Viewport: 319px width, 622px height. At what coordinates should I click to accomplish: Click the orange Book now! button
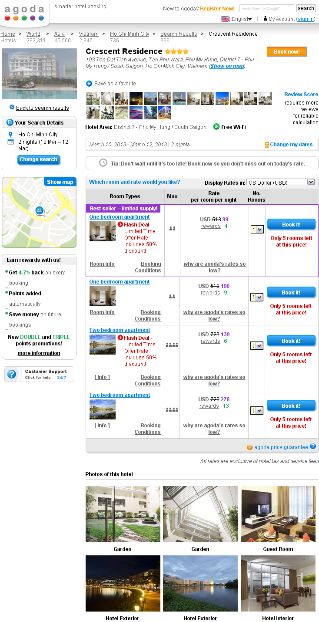[x=287, y=51]
